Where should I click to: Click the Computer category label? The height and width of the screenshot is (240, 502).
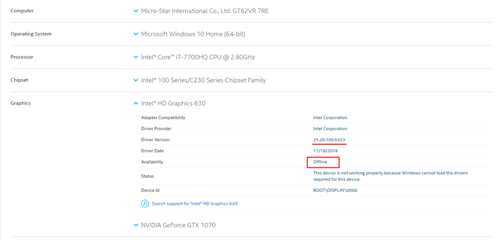22,11
